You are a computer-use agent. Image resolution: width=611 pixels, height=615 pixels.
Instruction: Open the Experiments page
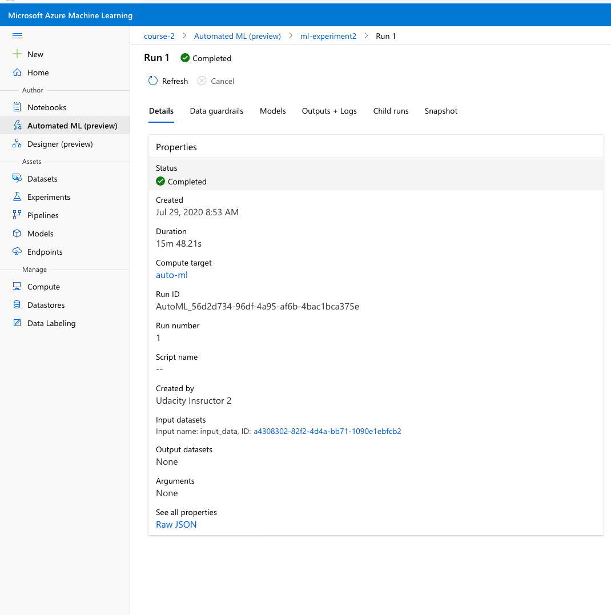(49, 197)
